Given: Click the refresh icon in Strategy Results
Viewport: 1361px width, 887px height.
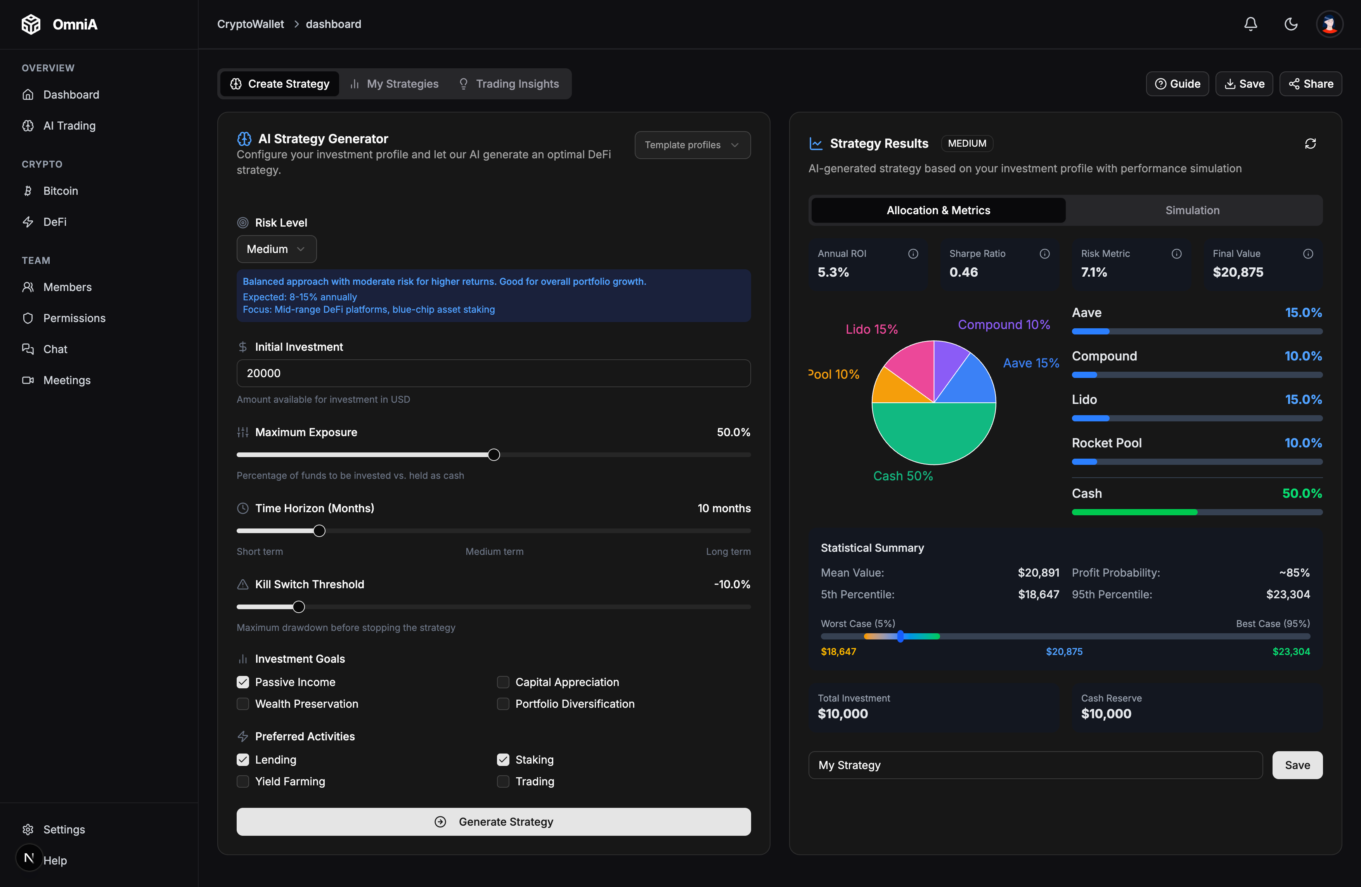Looking at the screenshot, I should tap(1310, 144).
